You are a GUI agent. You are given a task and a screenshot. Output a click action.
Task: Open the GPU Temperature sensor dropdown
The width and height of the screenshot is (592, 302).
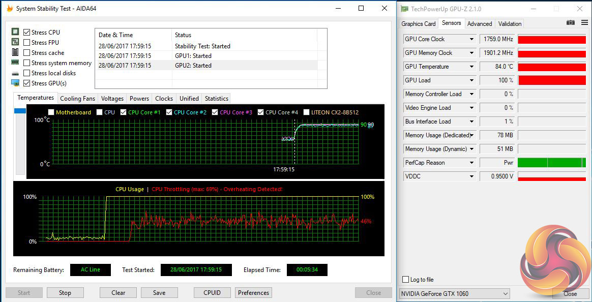pos(471,67)
